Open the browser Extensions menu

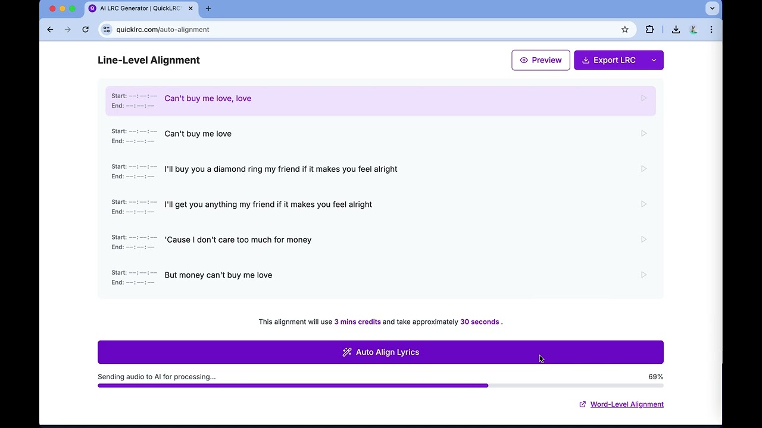(x=649, y=29)
